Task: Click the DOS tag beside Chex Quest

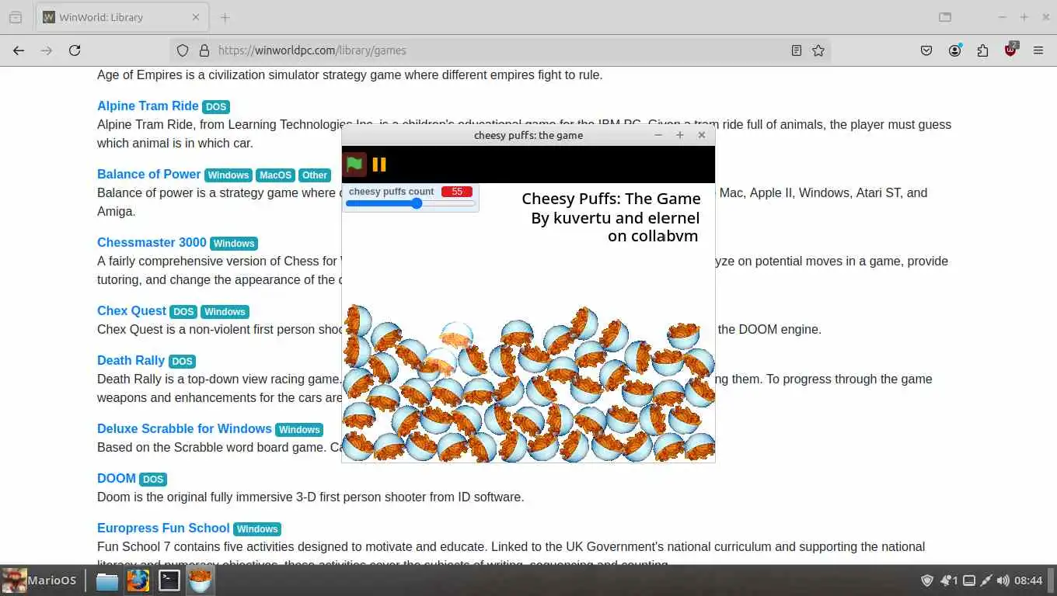Action: click(183, 312)
